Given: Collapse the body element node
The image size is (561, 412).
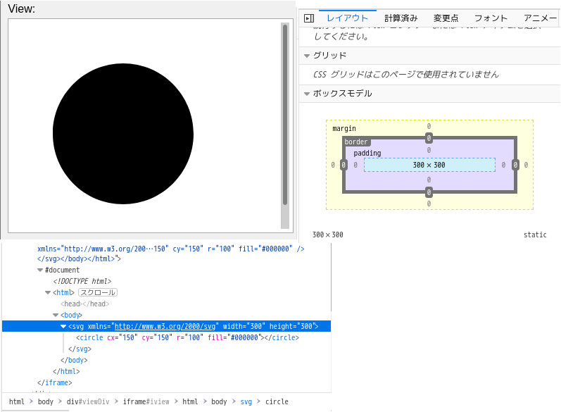Looking at the screenshot, I should [x=56, y=316].
